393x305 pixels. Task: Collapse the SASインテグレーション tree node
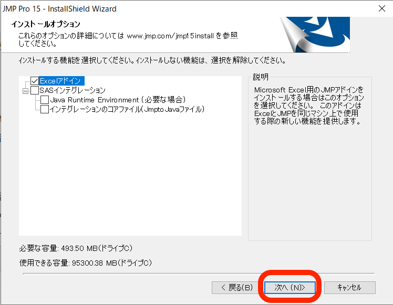25,91
